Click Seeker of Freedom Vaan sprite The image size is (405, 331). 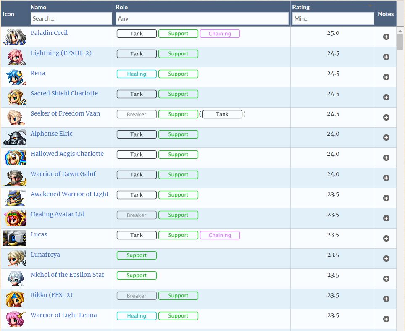point(16,117)
